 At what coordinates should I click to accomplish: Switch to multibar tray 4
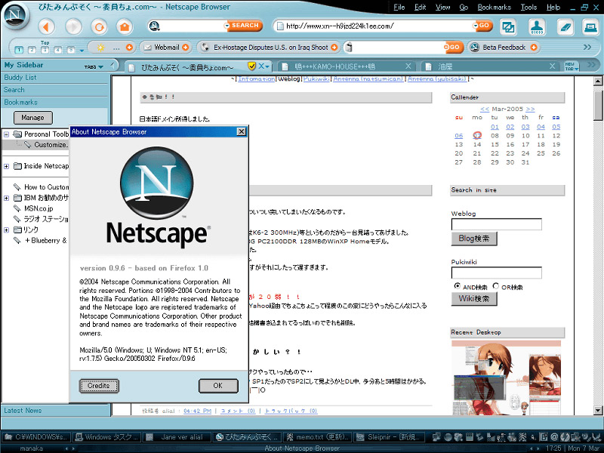(58, 50)
